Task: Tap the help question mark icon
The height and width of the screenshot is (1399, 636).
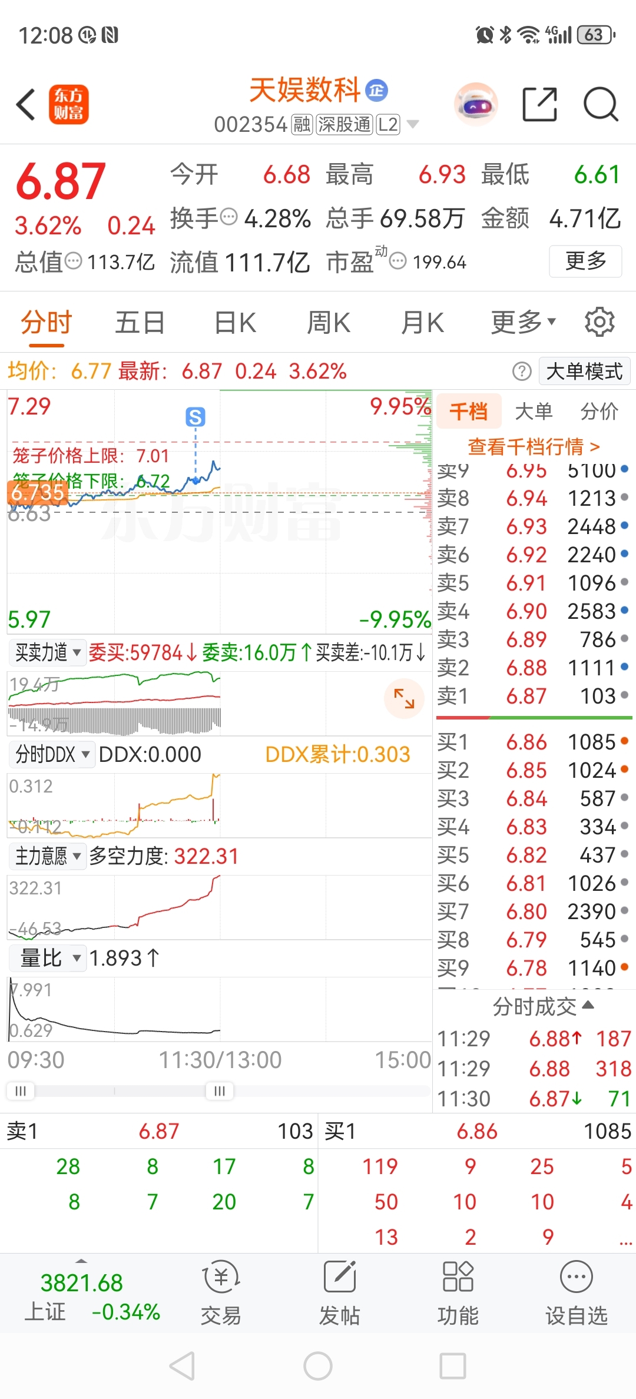Action: 522,372
